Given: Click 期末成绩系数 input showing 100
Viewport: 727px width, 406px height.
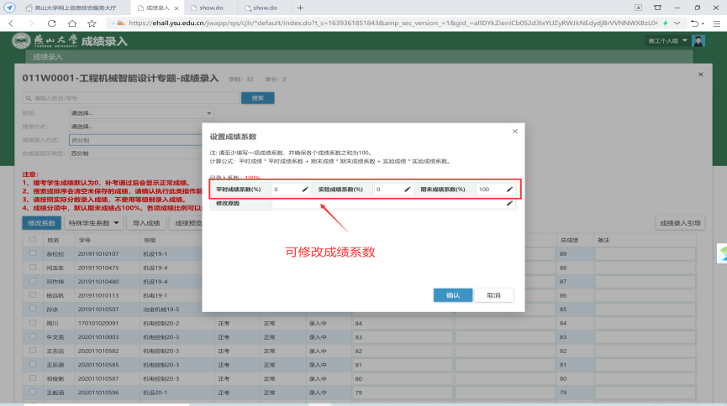Looking at the screenshot, I should point(489,190).
